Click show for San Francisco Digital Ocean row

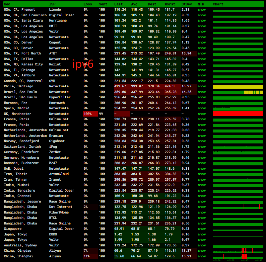[x=202, y=15]
